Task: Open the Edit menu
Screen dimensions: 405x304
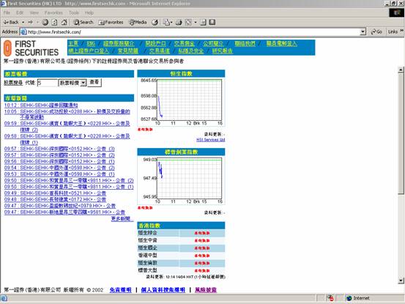Action: 20,12
